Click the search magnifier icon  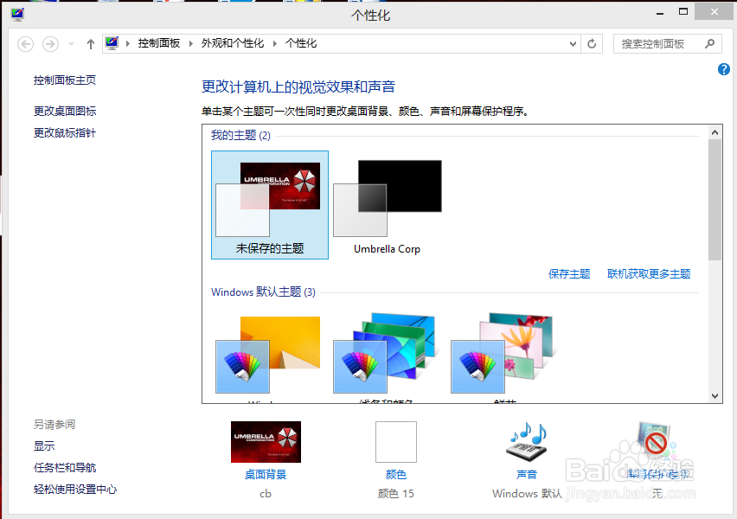[709, 44]
